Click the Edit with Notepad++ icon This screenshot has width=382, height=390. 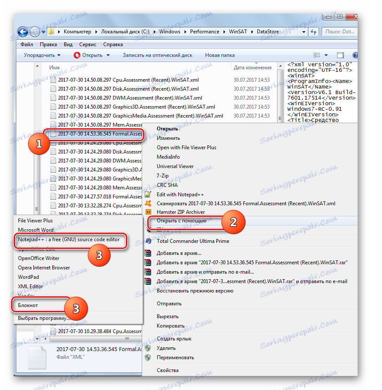point(148,195)
